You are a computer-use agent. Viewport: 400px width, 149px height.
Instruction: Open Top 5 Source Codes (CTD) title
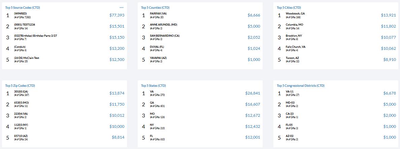tap(23, 8)
